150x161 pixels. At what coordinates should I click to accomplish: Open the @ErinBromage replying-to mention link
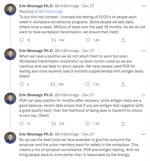click(x=50, y=11)
